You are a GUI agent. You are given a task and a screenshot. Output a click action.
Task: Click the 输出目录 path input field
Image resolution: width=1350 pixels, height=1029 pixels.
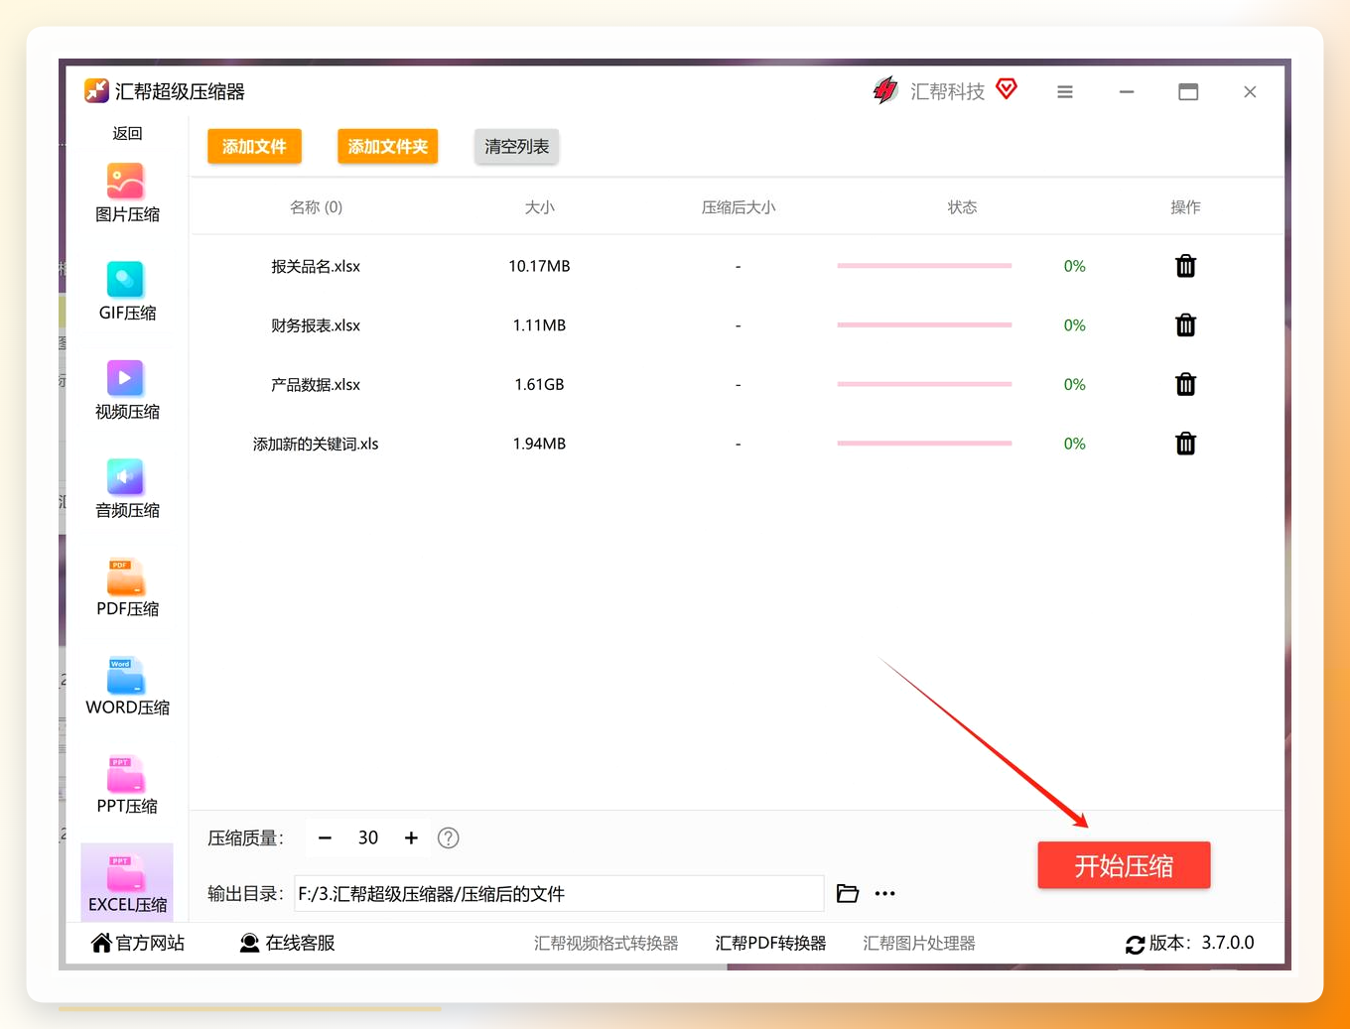click(x=559, y=893)
